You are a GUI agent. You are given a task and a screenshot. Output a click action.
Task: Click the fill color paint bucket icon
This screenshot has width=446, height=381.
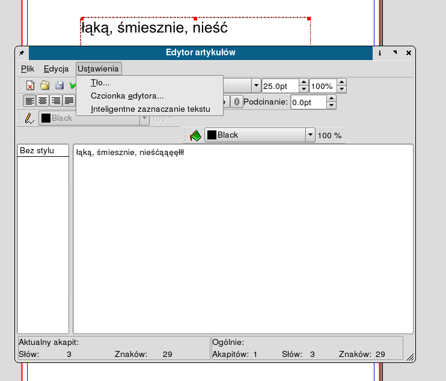(x=195, y=135)
